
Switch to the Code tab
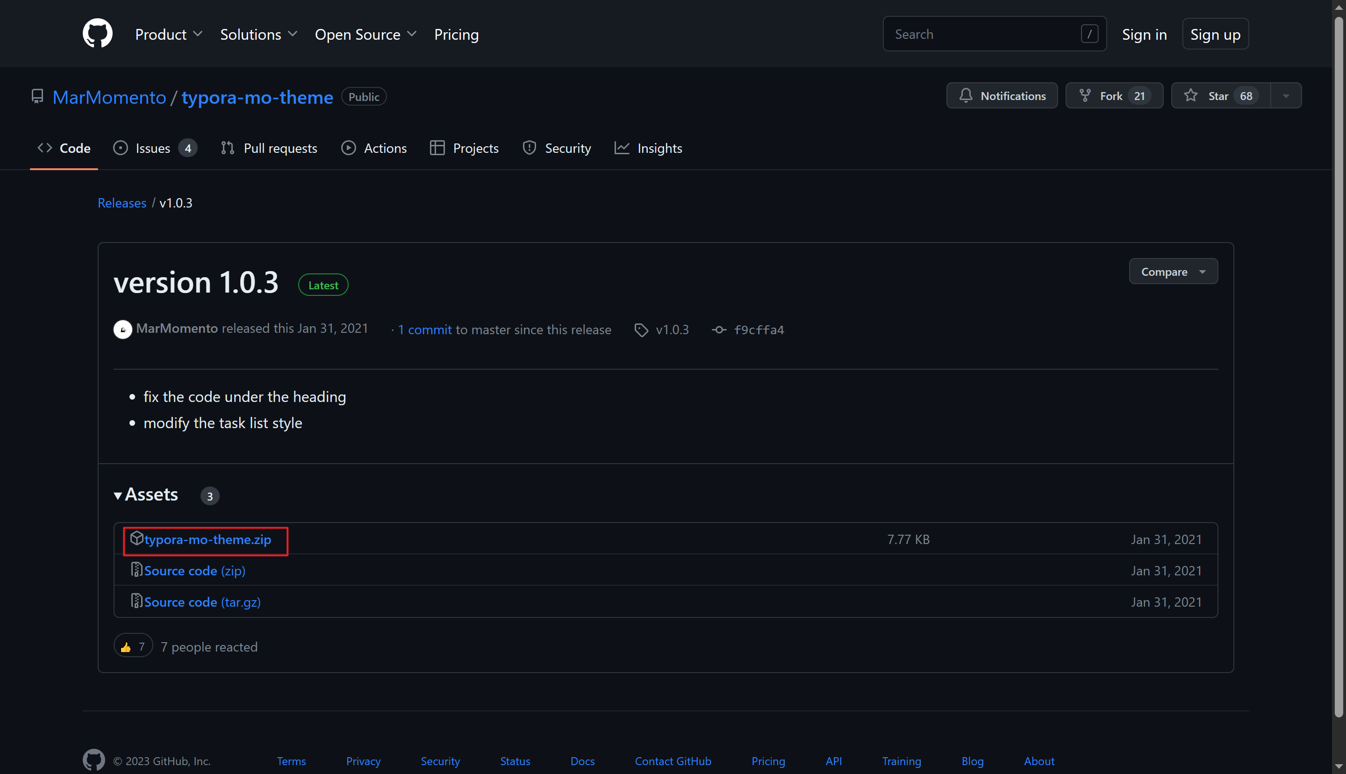tap(64, 148)
